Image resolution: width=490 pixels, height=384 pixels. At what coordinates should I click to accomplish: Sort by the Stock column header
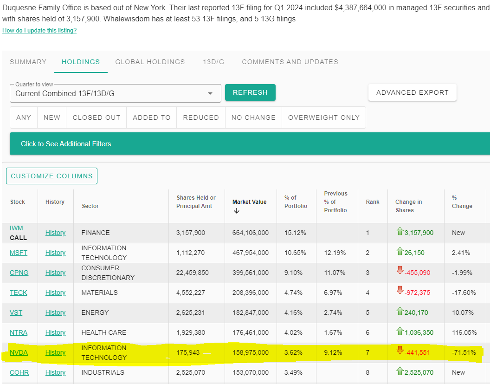click(18, 202)
